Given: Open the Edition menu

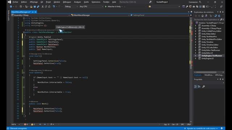Looking at the screenshot, I should click(x=24, y=2).
